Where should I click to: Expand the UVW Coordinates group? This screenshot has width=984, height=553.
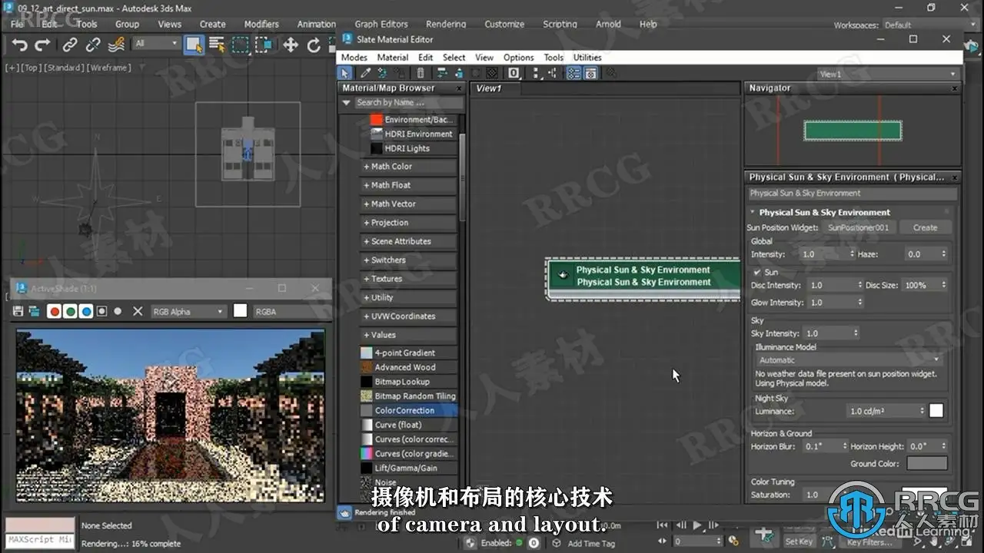tap(408, 316)
